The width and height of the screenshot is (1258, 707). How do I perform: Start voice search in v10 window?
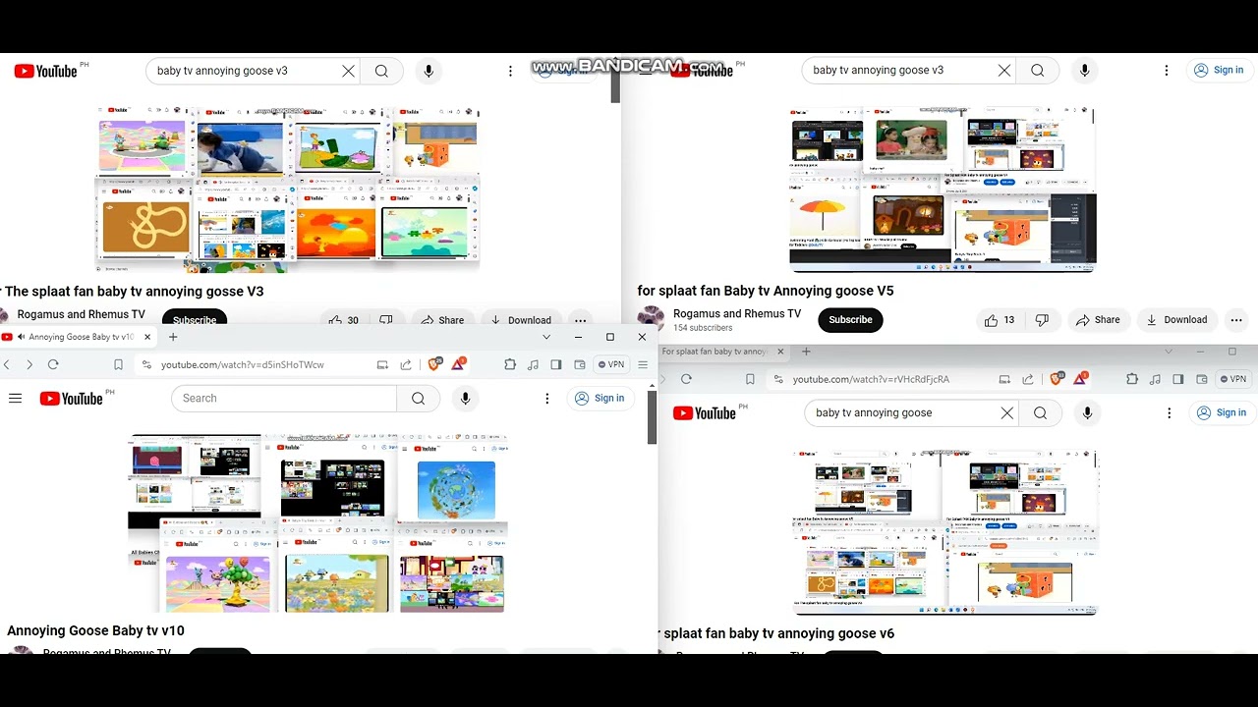coord(466,398)
